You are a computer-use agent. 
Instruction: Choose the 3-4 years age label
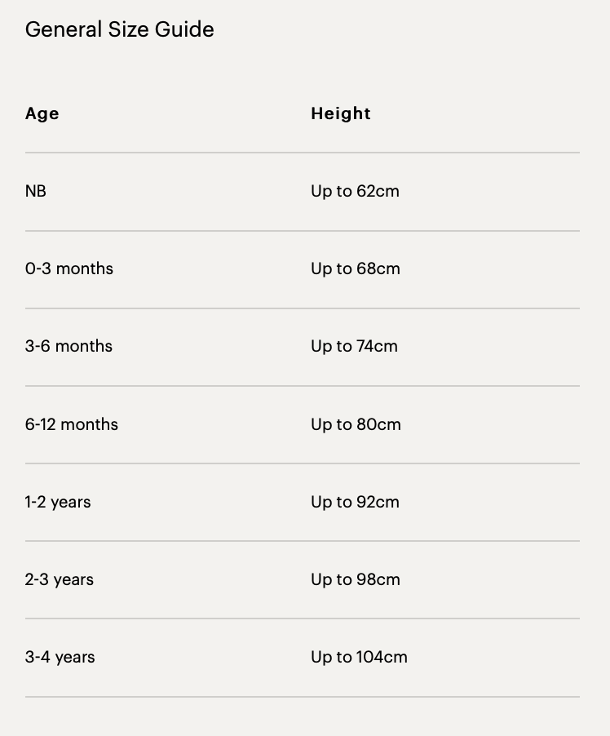click(x=60, y=657)
